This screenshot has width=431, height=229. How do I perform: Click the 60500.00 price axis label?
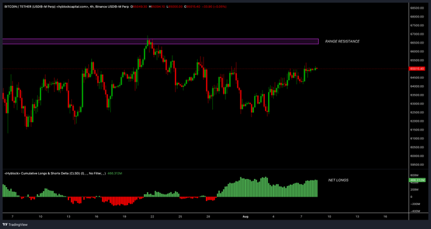coord(416,147)
